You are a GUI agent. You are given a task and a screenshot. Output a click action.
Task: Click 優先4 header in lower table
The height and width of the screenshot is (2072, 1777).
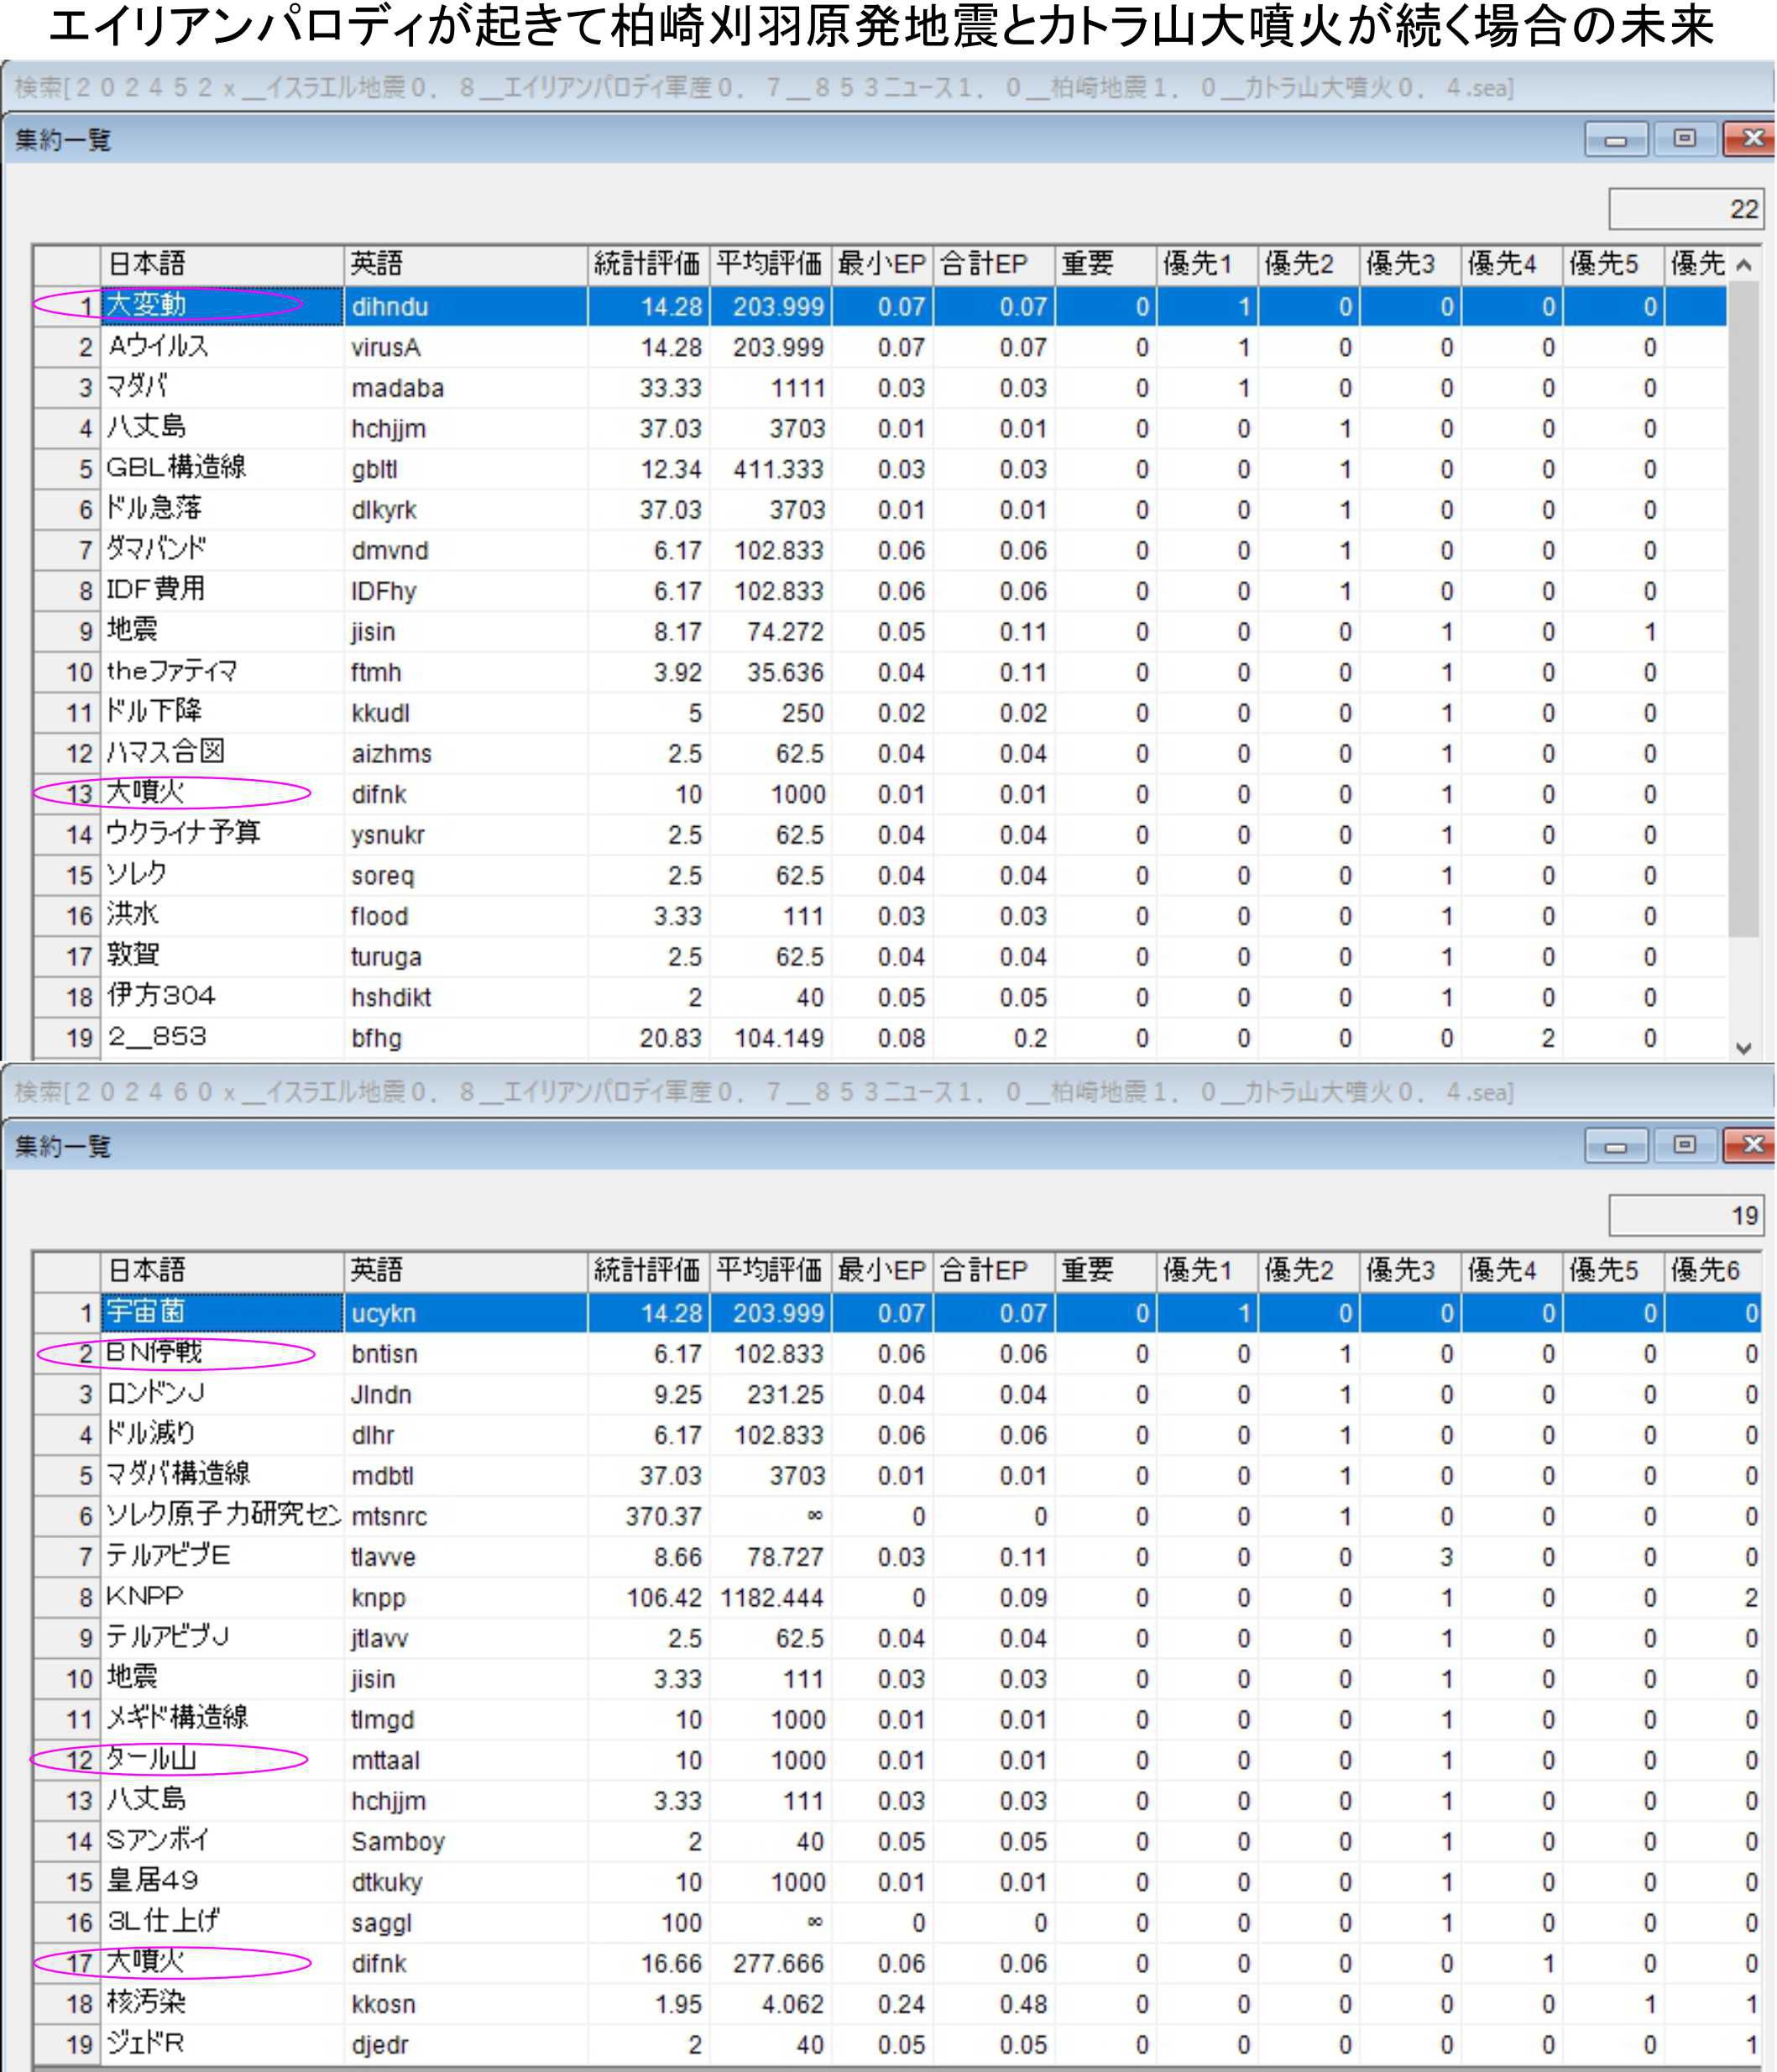(1511, 1271)
